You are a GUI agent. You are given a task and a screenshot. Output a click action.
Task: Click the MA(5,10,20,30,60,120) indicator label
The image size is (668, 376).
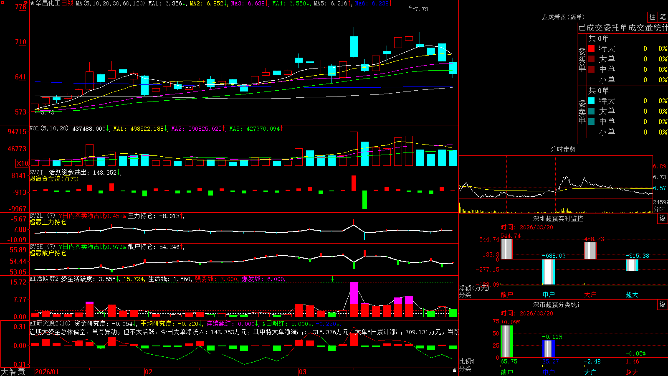coord(110,3)
